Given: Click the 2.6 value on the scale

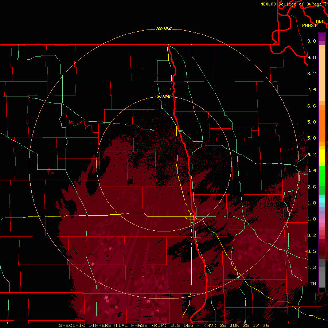Looking at the screenshot, I should coord(312,187).
